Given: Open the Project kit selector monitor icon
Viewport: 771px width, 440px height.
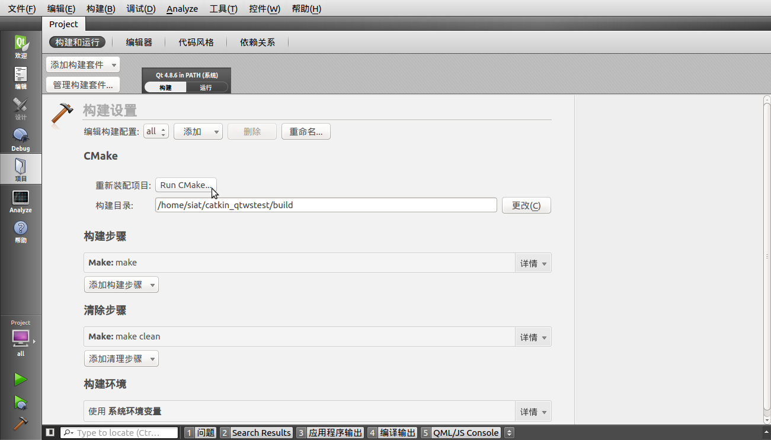Looking at the screenshot, I should [x=21, y=338].
